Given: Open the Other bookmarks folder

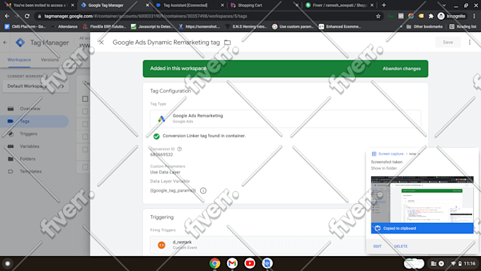Looking at the screenshot, I should pyautogui.click(x=424, y=27).
